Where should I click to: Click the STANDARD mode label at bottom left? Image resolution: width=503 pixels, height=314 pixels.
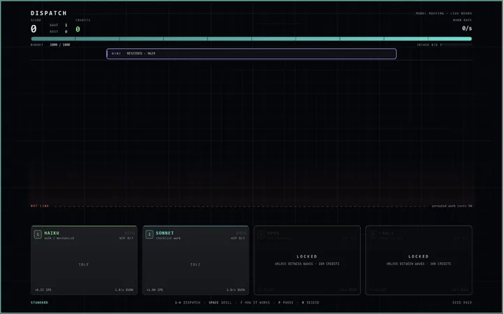pyautogui.click(x=39, y=302)
